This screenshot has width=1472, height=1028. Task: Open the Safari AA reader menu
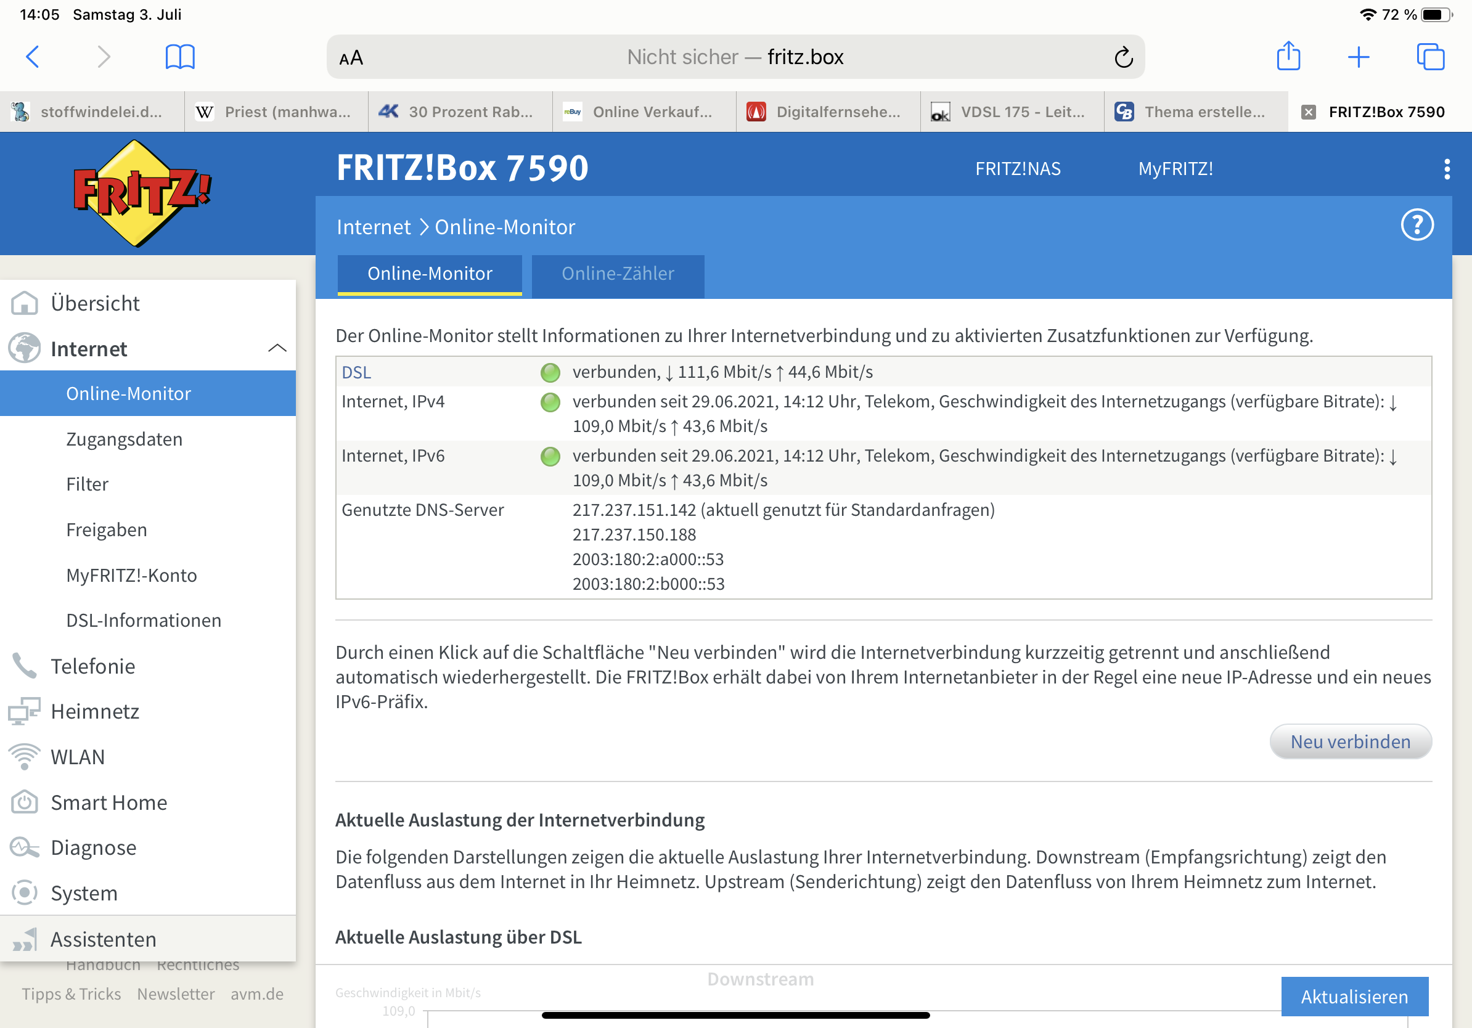pos(351,59)
